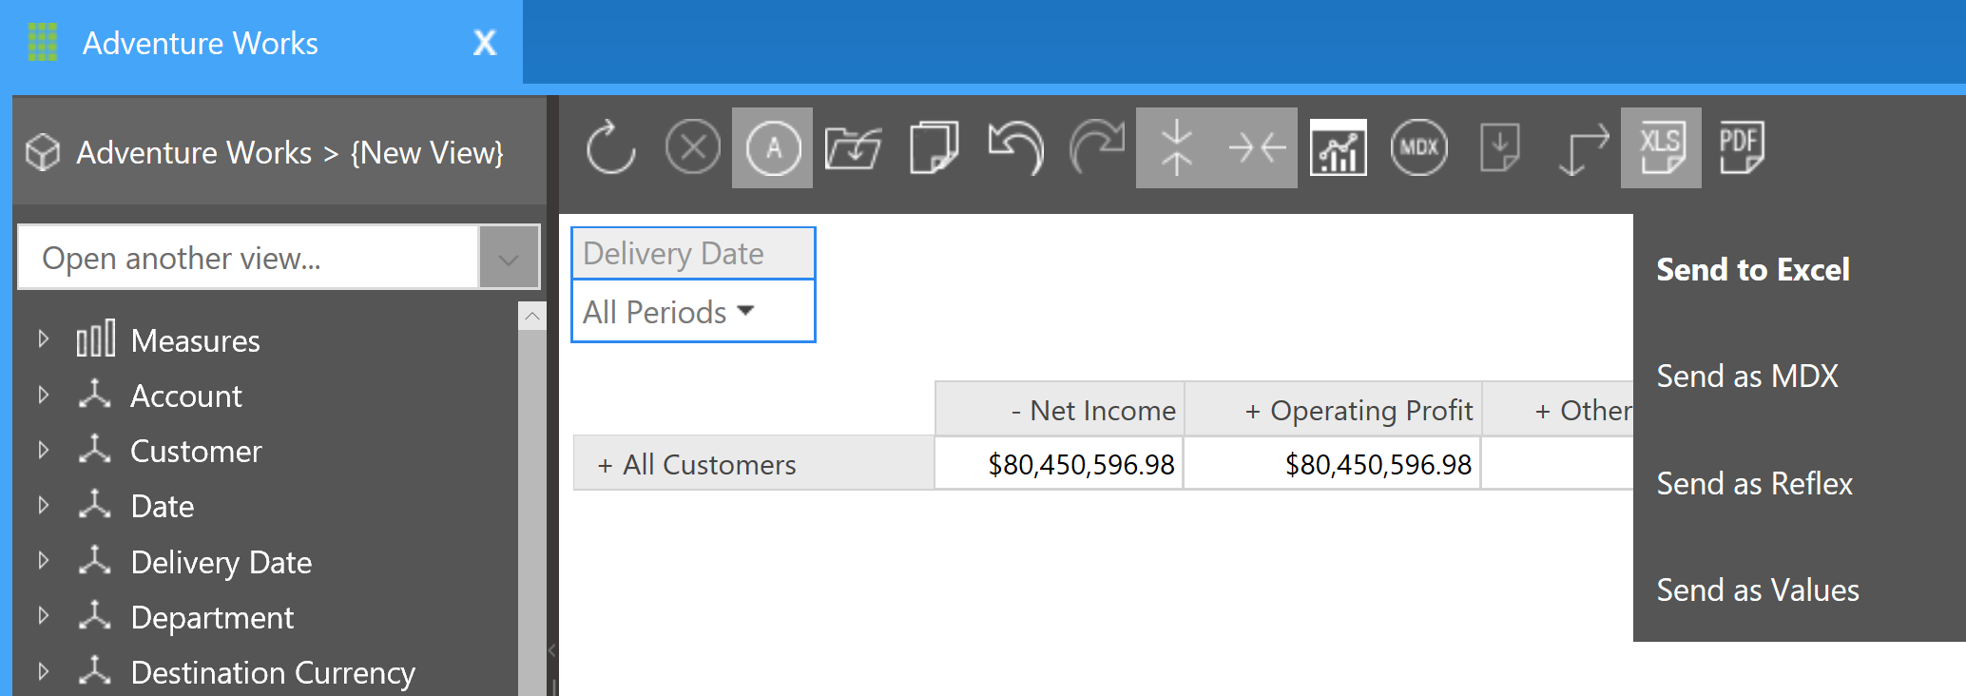Choose Send as MDX menu item

coord(1747,377)
